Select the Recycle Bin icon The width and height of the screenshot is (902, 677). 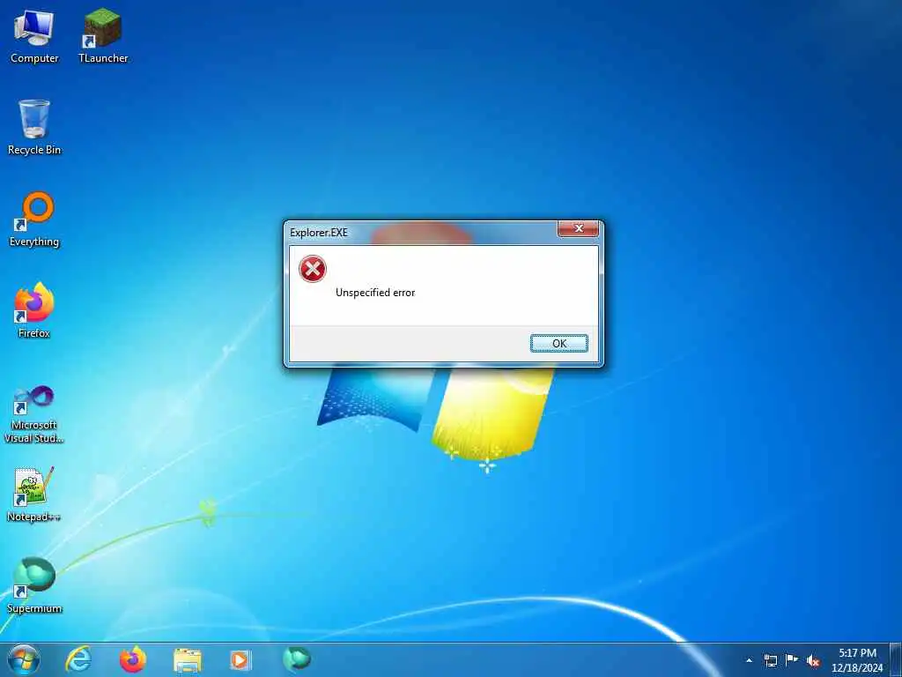pyautogui.click(x=34, y=128)
